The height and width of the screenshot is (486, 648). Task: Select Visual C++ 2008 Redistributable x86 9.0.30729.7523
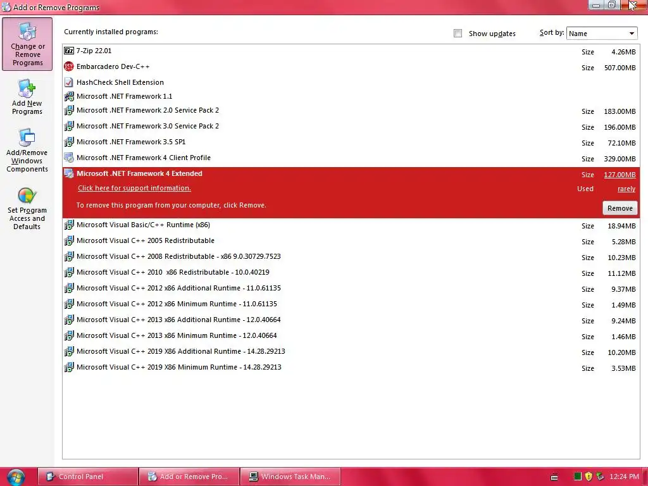coord(351,257)
